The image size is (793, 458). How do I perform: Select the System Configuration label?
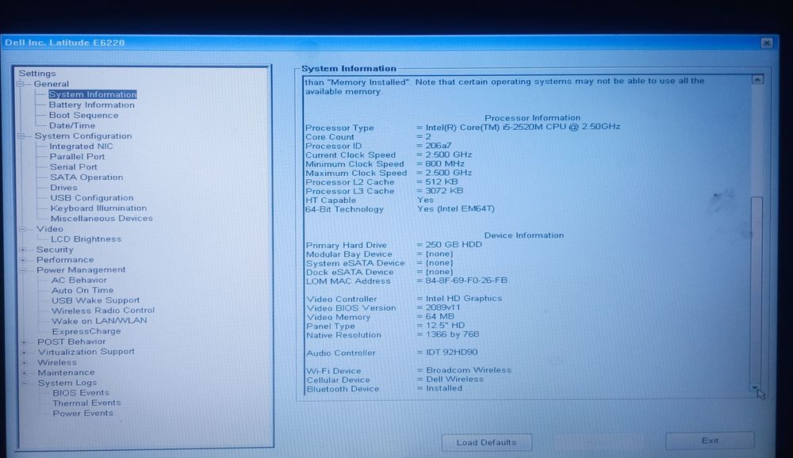[83, 136]
